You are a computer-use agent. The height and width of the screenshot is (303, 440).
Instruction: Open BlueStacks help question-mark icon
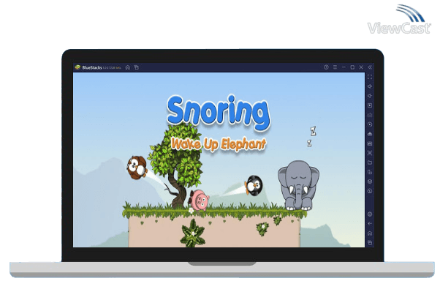coord(326,67)
